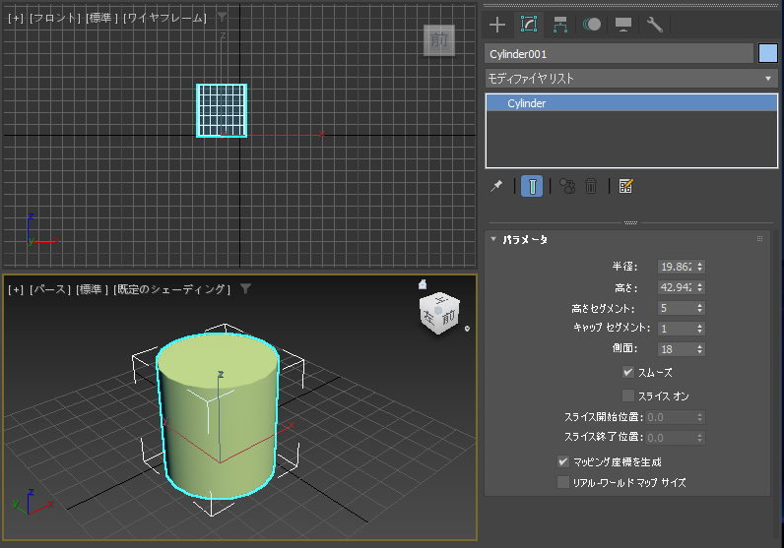Click the 側面 value field
Image resolution: width=784 pixels, height=548 pixels.
coord(676,349)
